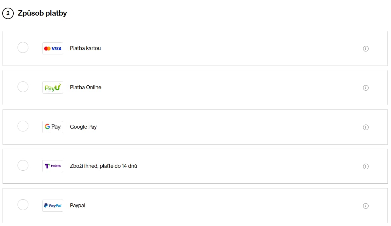Open the Google Pay info icon

coord(366,127)
